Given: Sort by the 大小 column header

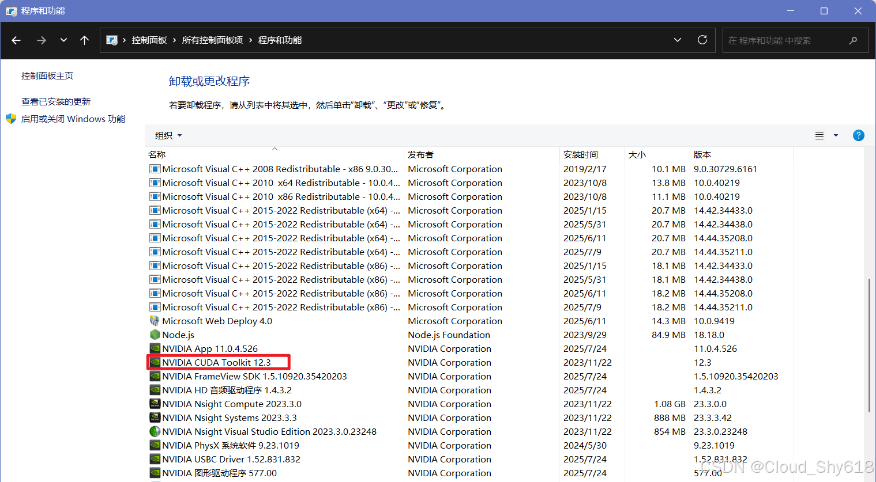Looking at the screenshot, I should pos(657,154).
